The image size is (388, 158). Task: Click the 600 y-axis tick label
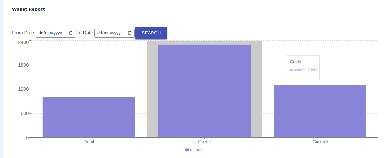[x=25, y=113]
